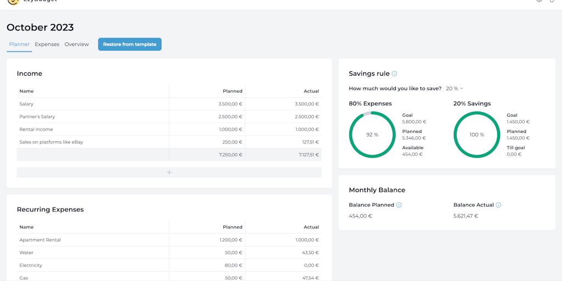Screen dimensions: 562x281
Task: Click the Water expense name cell
Action: [26, 253]
